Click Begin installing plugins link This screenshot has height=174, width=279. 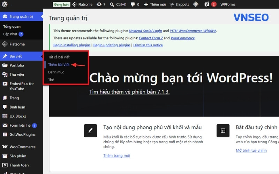(x=72, y=45)
